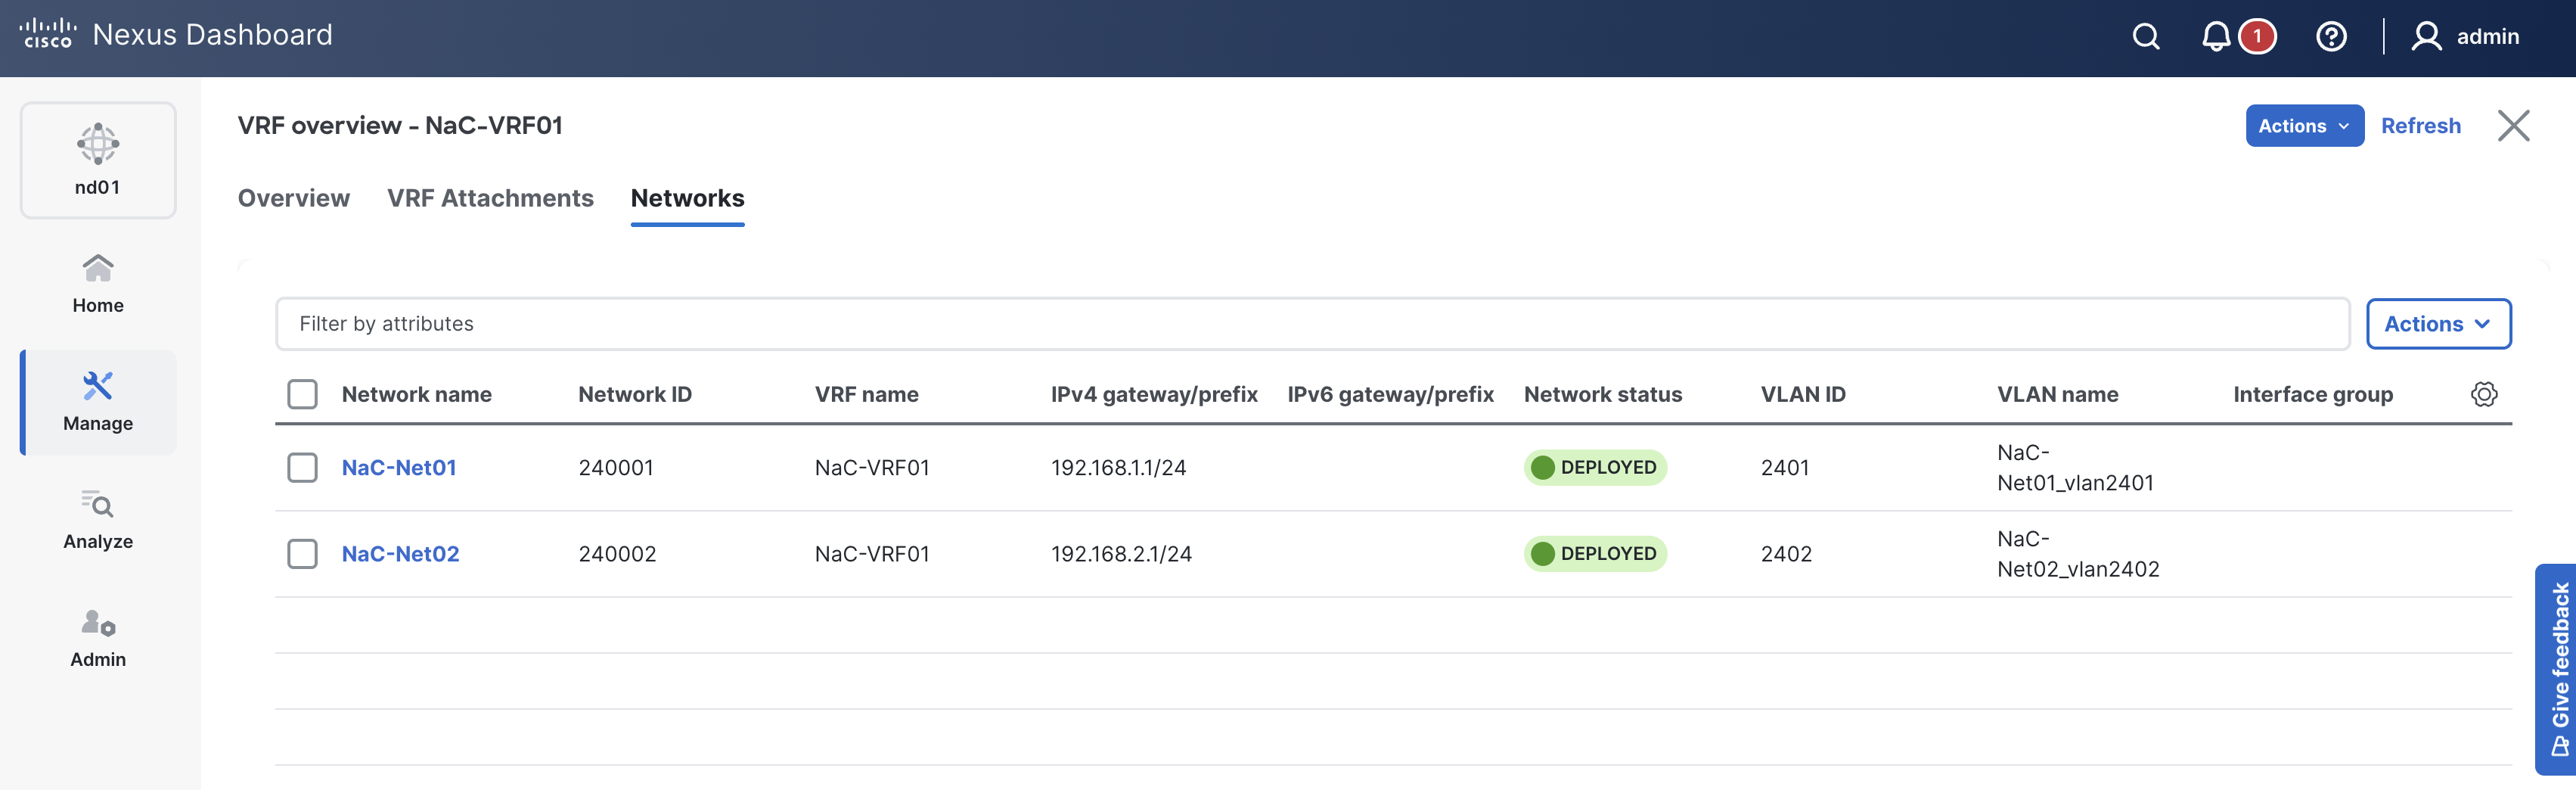Open table column settings gear

click(2483, 394)
